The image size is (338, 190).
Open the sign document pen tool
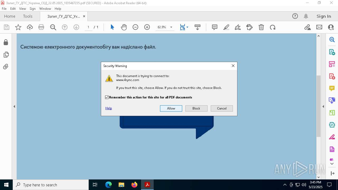[x=238, y=27]
